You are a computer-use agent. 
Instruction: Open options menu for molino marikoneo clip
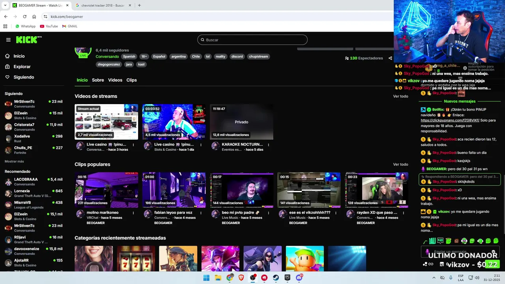click(133, 213)
